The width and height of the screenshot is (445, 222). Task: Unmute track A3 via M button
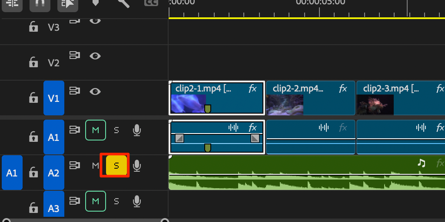[x=95, y=201]
